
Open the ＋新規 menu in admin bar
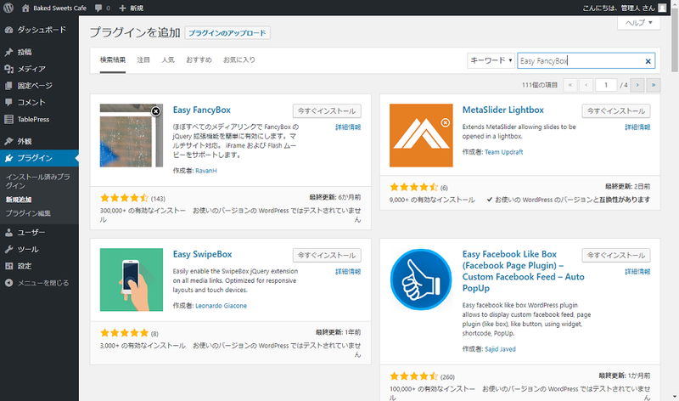pos(131,8)
